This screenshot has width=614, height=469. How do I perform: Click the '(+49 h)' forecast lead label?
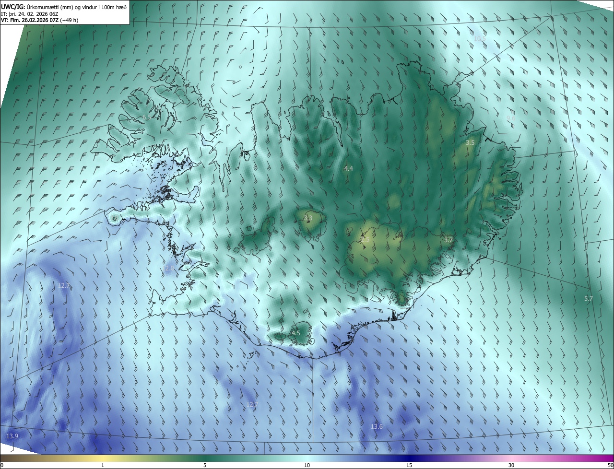70,20
